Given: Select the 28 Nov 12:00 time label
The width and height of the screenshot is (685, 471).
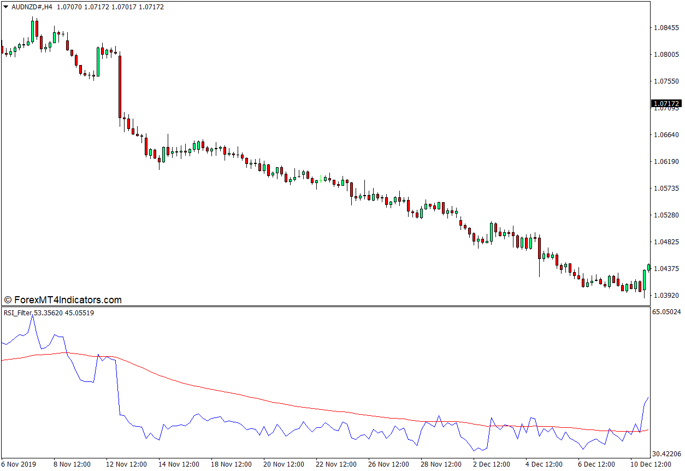Looking at the screenshot, I should tap(440, 464).
